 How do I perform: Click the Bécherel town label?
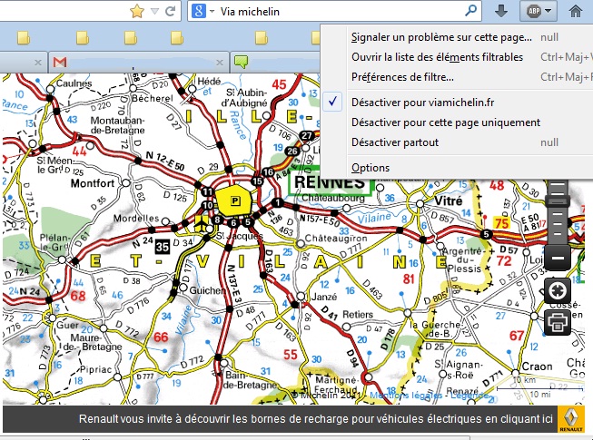(x=152, y=98)
